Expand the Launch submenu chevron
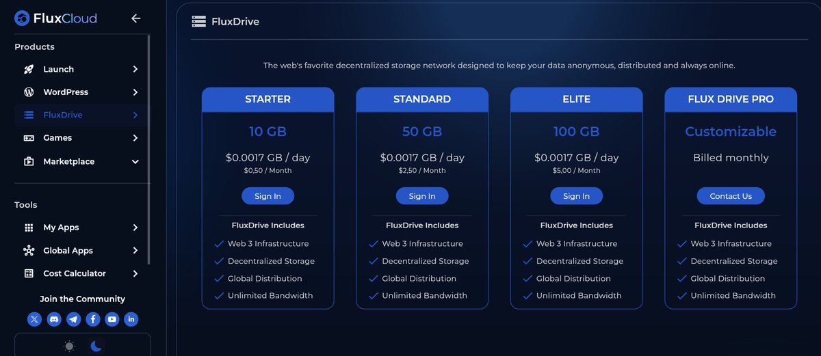This screenshot has height=356, width=821. (135, 69)
